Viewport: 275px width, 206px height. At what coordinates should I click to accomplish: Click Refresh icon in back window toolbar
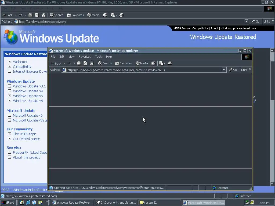[x=37, y=15]
